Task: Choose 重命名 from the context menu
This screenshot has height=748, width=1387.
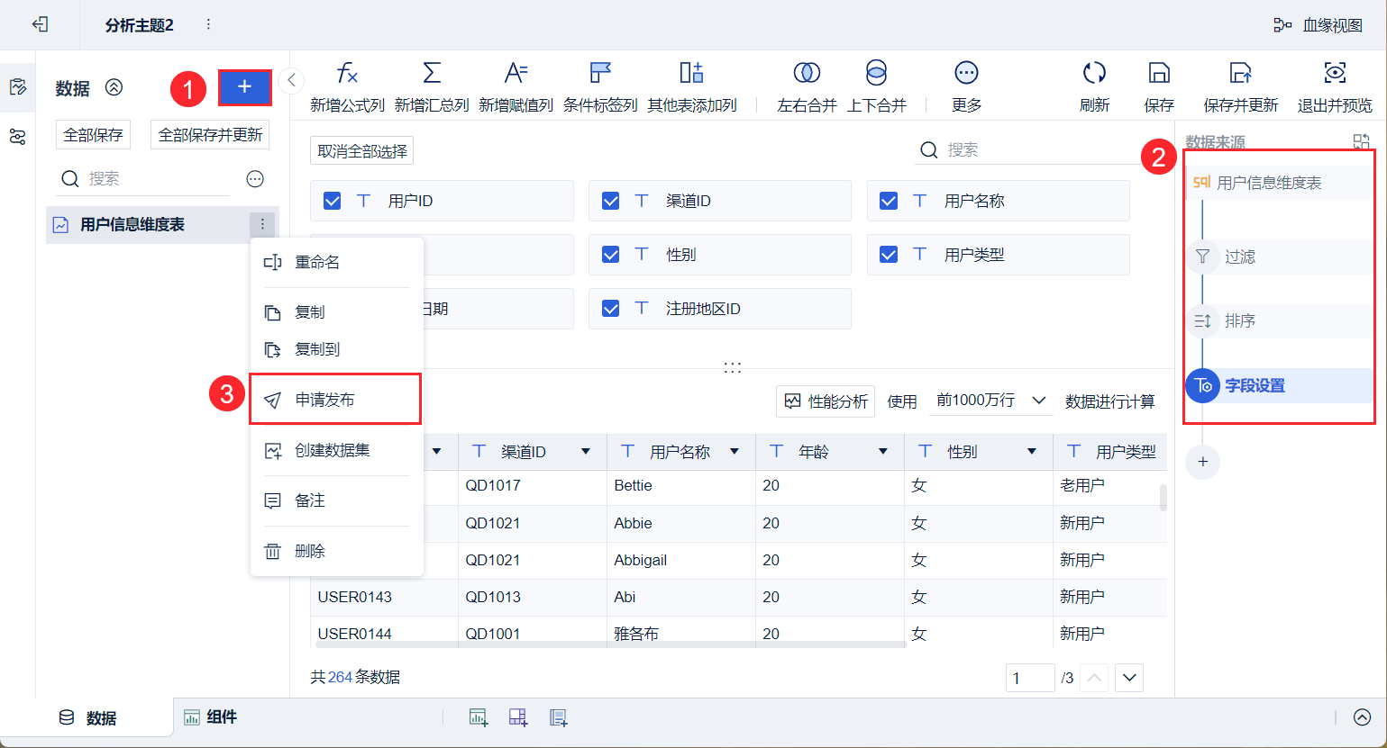Action: point(336,263)
